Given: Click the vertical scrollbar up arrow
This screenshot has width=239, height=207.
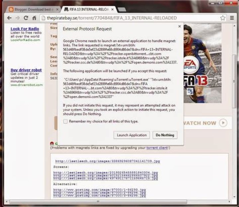Looking at the screenshot, I should point(234,26).
